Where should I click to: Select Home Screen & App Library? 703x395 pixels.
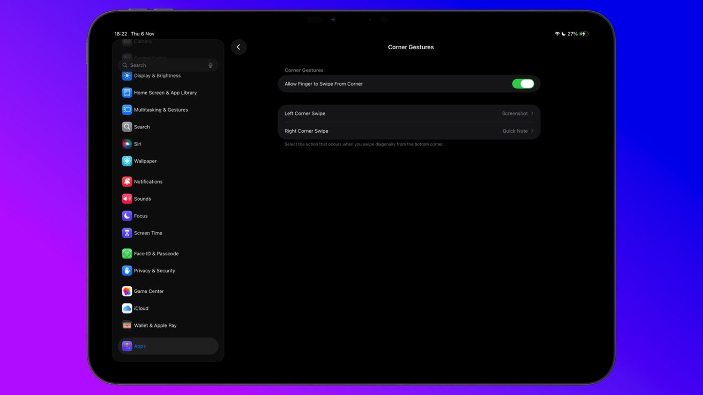(165, 92)
